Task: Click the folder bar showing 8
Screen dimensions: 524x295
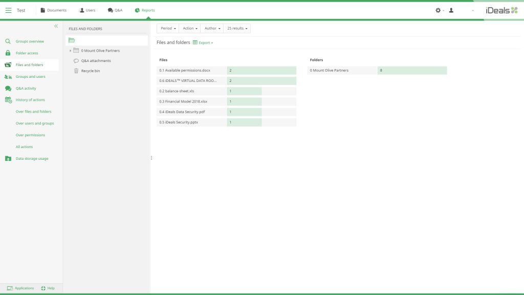Action: tap(412, 71)
